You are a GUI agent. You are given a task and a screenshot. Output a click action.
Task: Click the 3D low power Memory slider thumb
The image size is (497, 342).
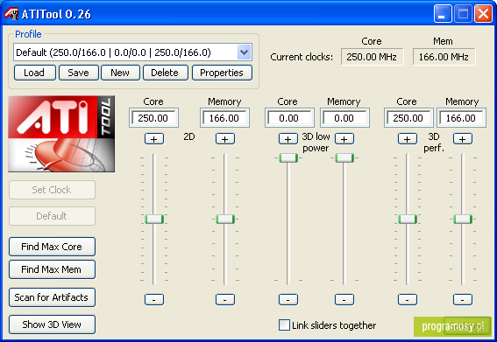click(x=344, y=157)
